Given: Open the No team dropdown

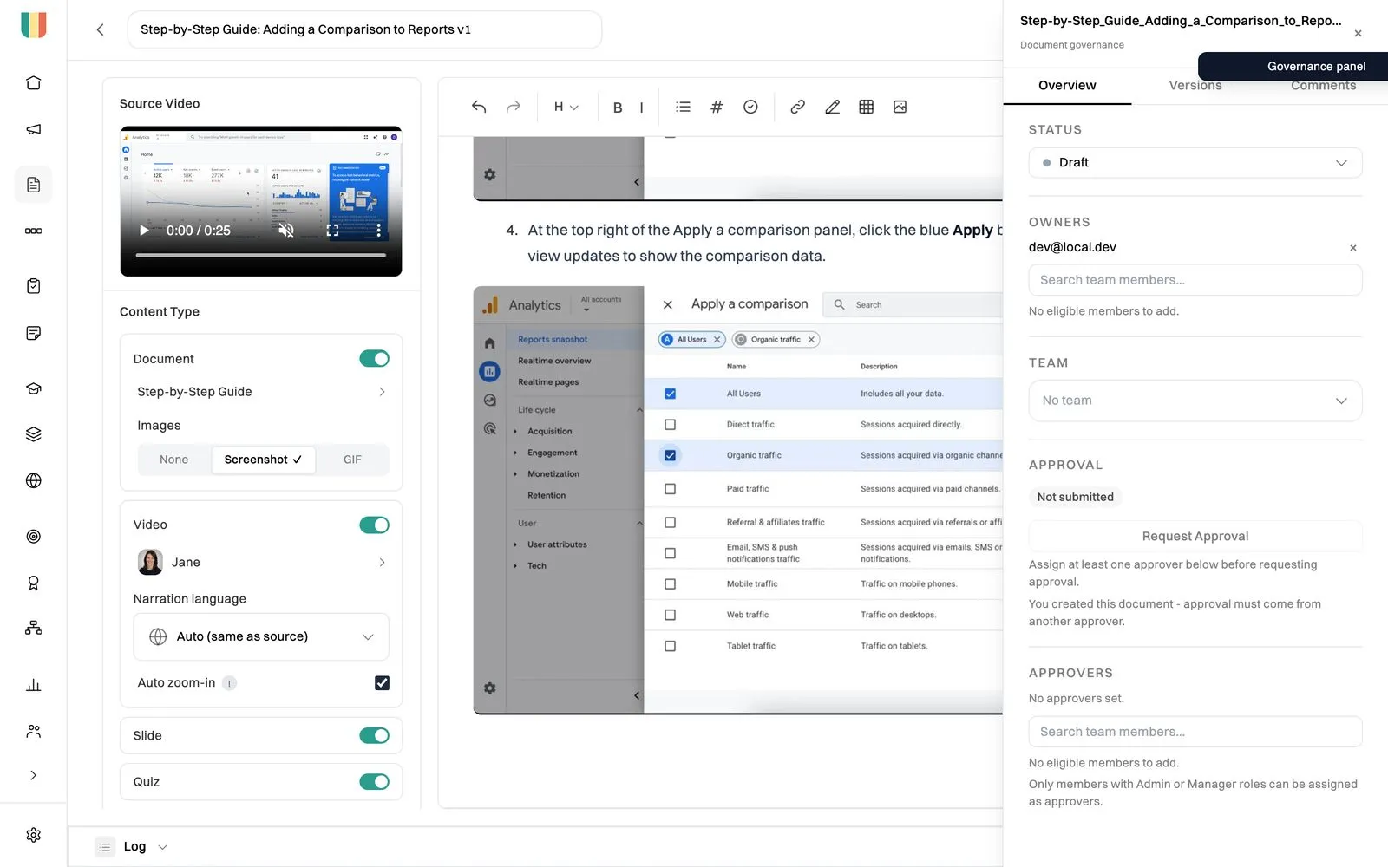Looking at the screenshot, I should pos(1195,401).
